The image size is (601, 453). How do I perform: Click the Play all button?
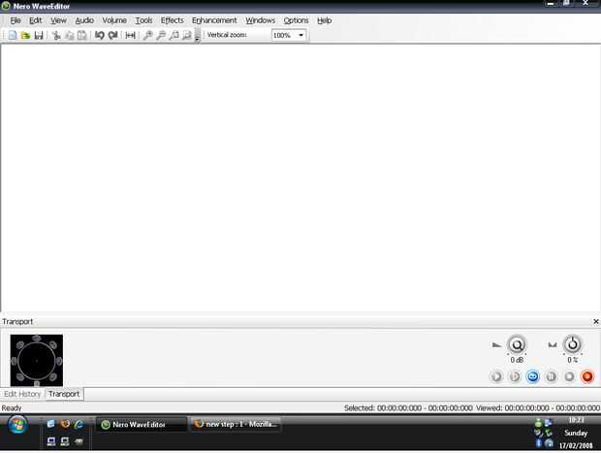coord(496,376)
